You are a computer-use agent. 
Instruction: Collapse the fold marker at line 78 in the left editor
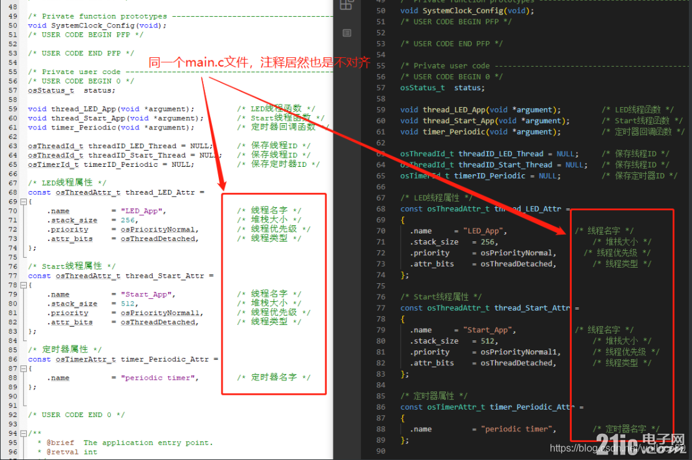(24, 285)
